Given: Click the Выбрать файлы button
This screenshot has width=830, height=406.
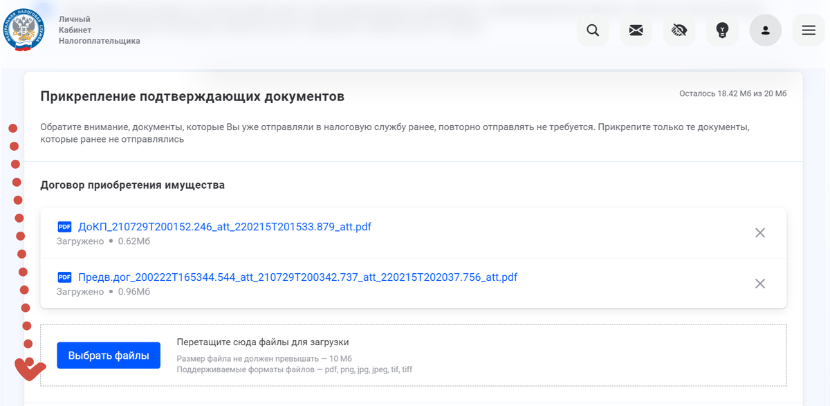Looking at the screenshot, I should point(109,355).
